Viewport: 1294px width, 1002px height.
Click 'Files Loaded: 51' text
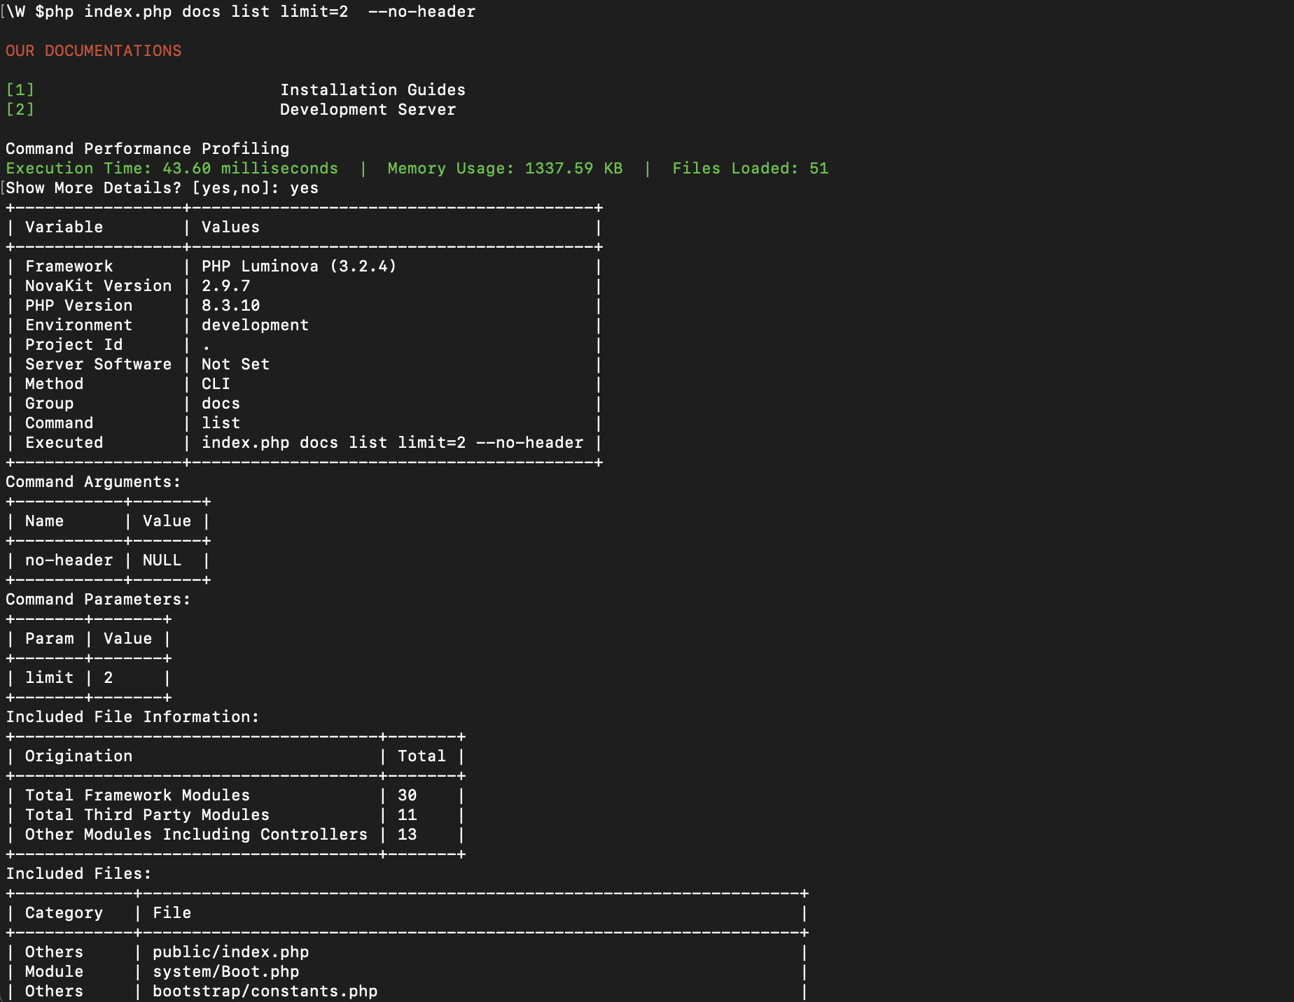[750, 169]
